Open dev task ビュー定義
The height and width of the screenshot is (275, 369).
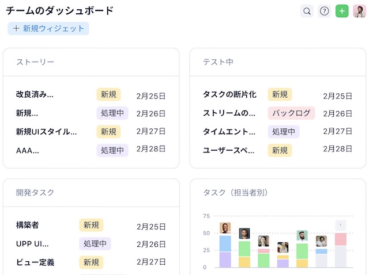pos(35,262)
